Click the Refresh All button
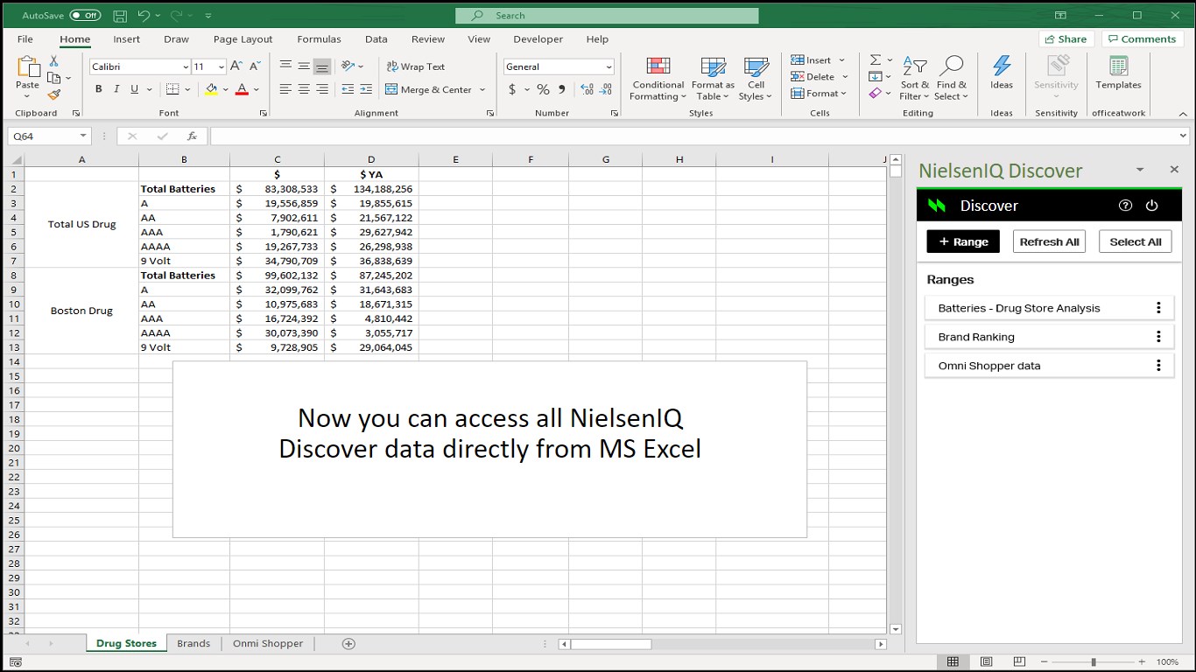1196x672 pixels. [1049, 241]
